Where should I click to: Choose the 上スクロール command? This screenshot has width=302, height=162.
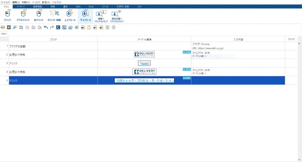[70, 16]
